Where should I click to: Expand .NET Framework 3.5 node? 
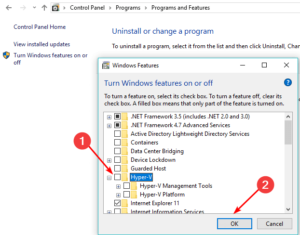(109, 117)
